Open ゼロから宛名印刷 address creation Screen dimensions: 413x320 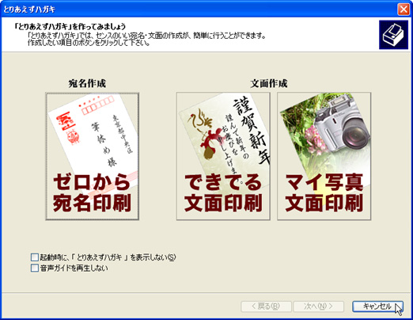click(93, 156)
